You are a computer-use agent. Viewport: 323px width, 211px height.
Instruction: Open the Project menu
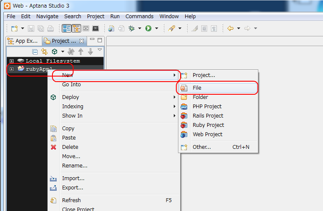[x=96, y=16]
